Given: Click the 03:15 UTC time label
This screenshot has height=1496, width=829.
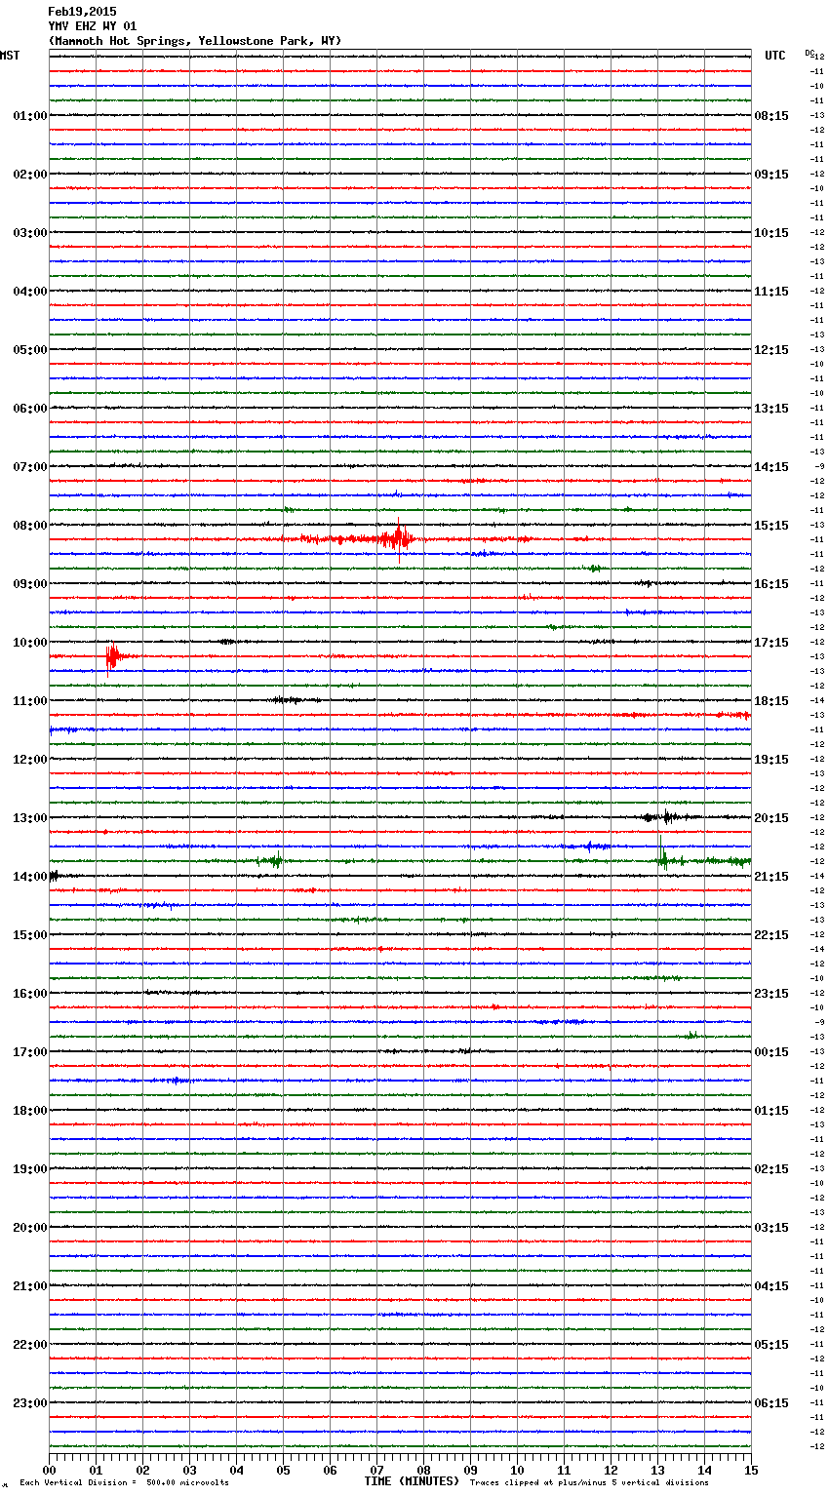Looking at the screenshot, I should [771, 1228].
